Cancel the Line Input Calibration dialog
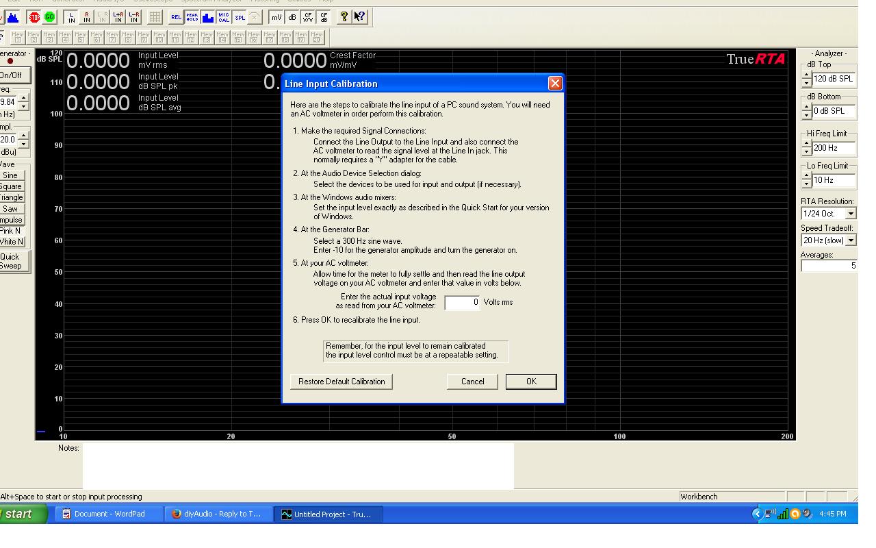Screen dimensions: 876x548 [472, 382]
